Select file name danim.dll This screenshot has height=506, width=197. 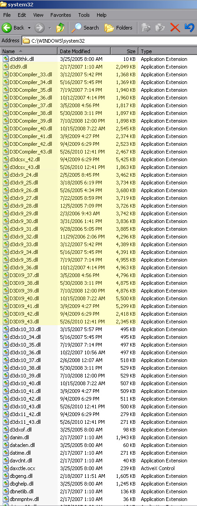coord(19,437)
